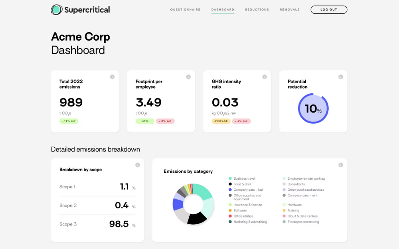Select the Other purchased services legend label
The image size is (399, 249).
click(306, 190)
